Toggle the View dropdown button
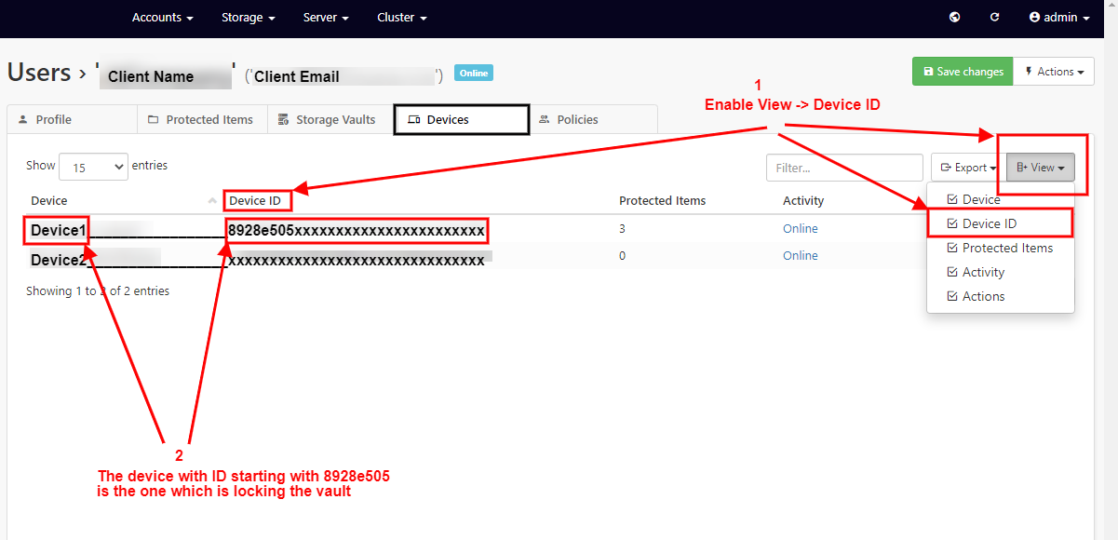This screenshot has height=540, width=1118. tap(1041, 168)
